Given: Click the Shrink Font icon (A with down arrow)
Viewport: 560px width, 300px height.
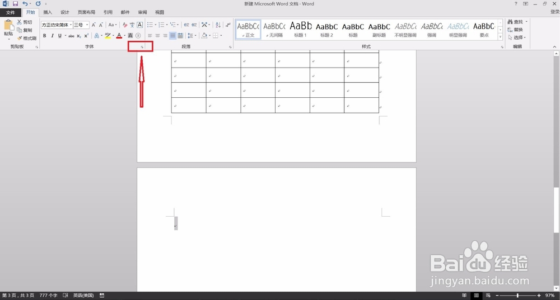Looking at the screenshot, I should tap(101, 25).
